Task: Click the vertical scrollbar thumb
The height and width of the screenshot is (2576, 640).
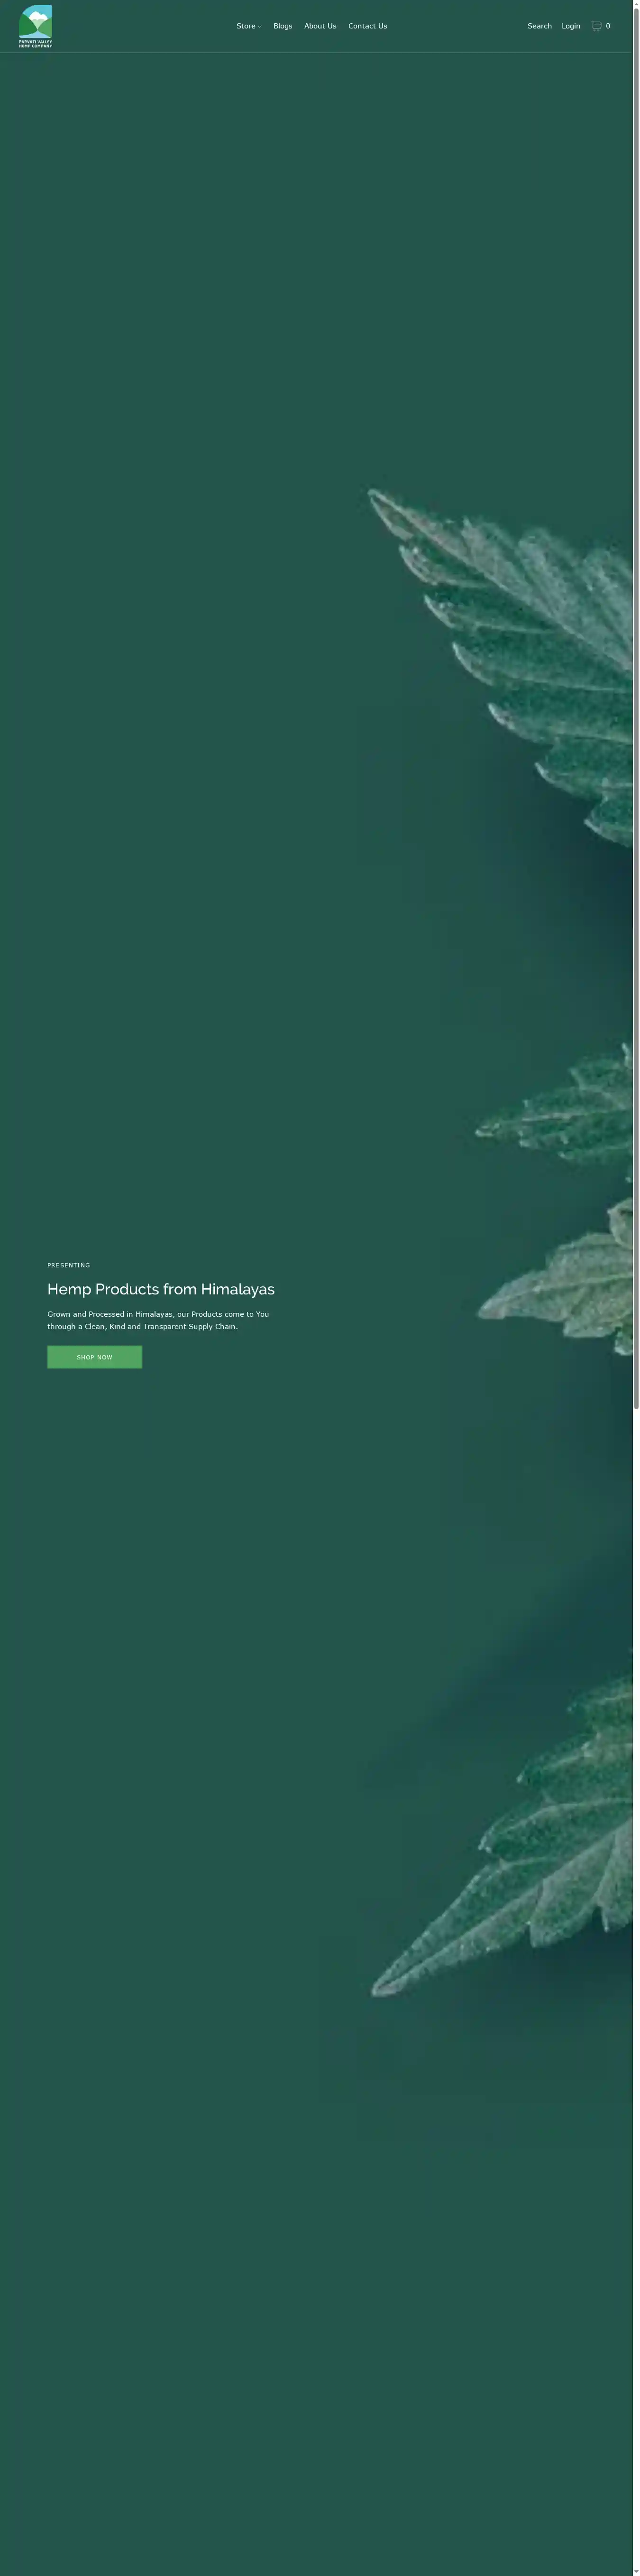Action: tap(636, 700)
